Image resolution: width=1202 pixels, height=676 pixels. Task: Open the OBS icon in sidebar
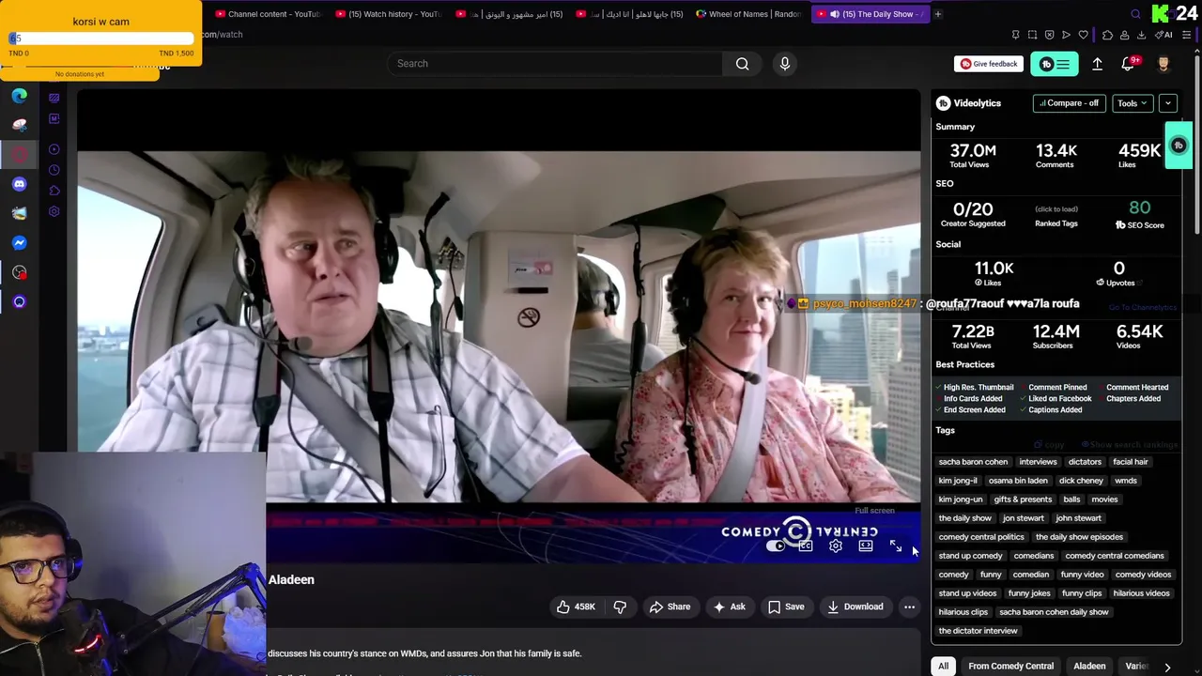19,272
